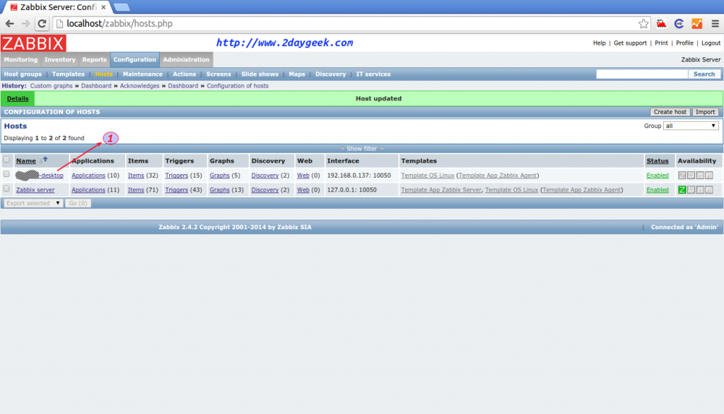Image resolution: width=724 pixels, height=414 pixels.
Task: Click the browser back navigation arrow
Action: [11, 23]
